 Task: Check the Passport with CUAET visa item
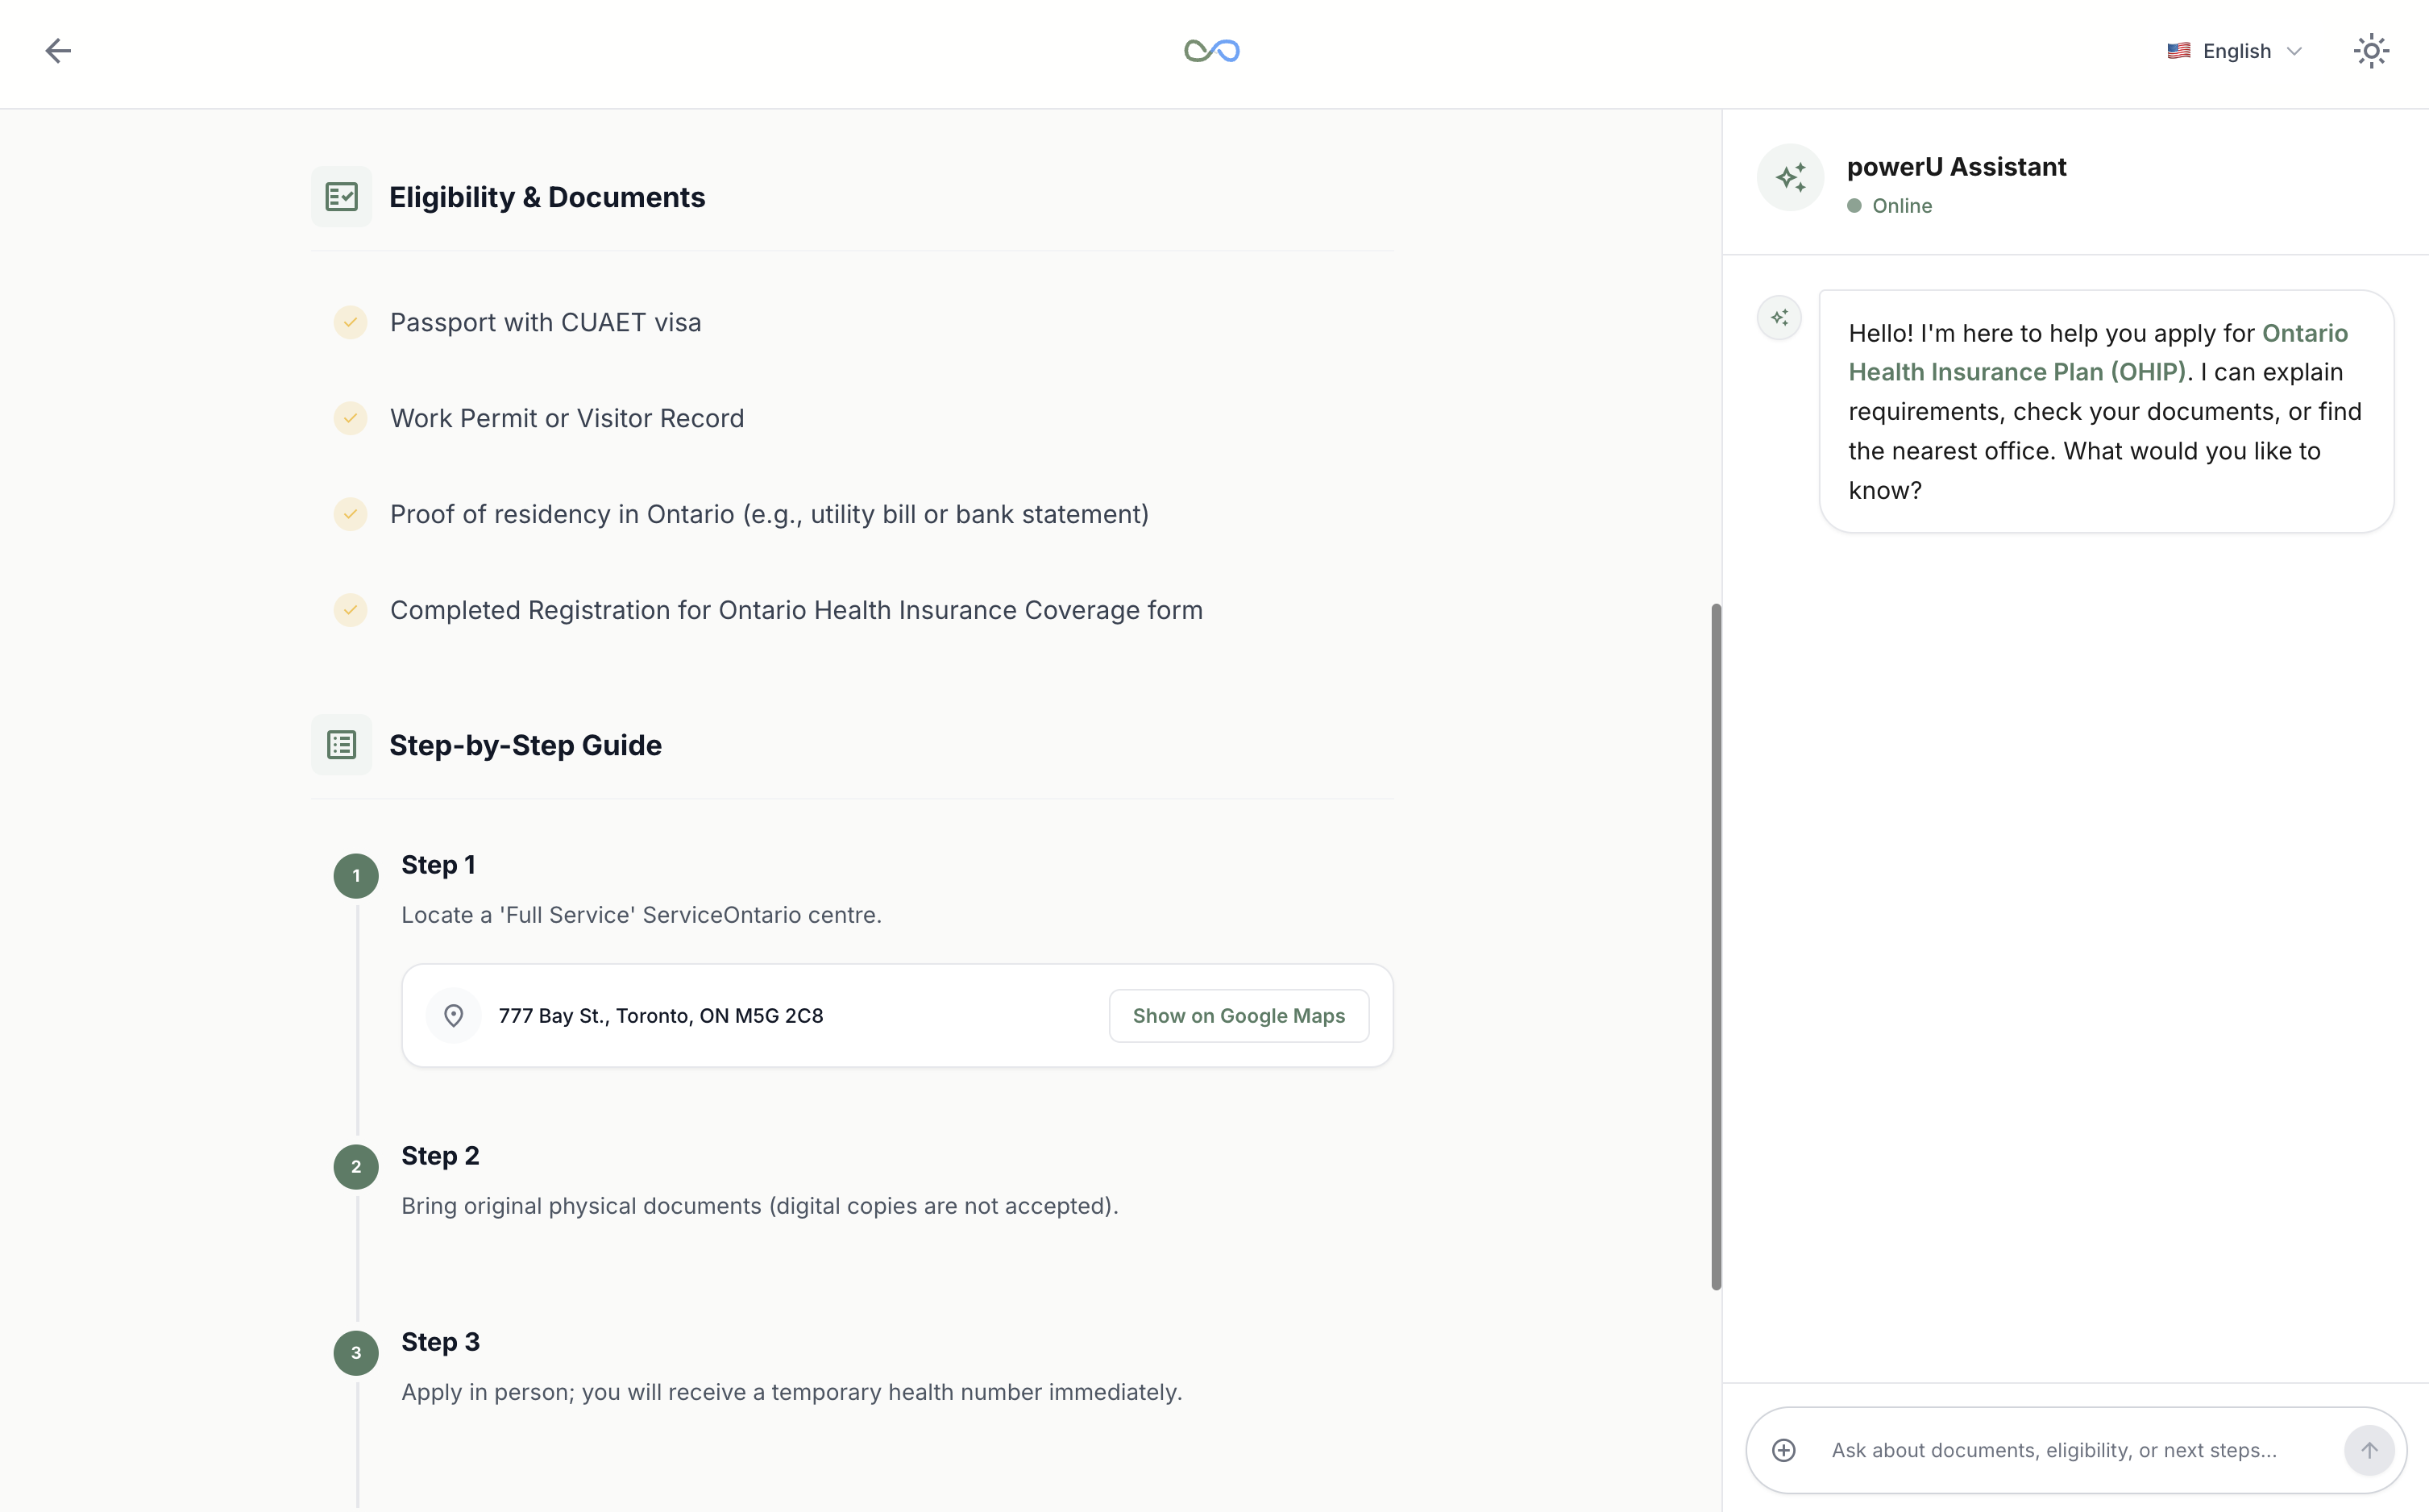coord(350,322)
